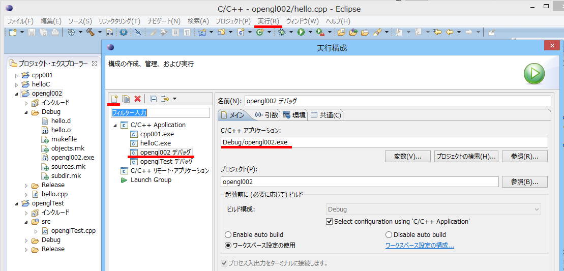564x271 pixels.
Task: Click the green Run toolbar icon
Action: click(x=301, y=33)
